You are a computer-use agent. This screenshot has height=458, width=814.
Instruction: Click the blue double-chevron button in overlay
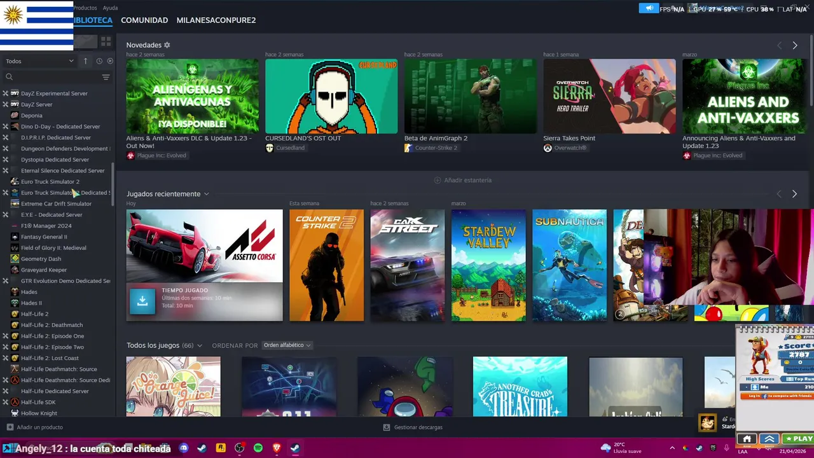[x=769, y=439]
